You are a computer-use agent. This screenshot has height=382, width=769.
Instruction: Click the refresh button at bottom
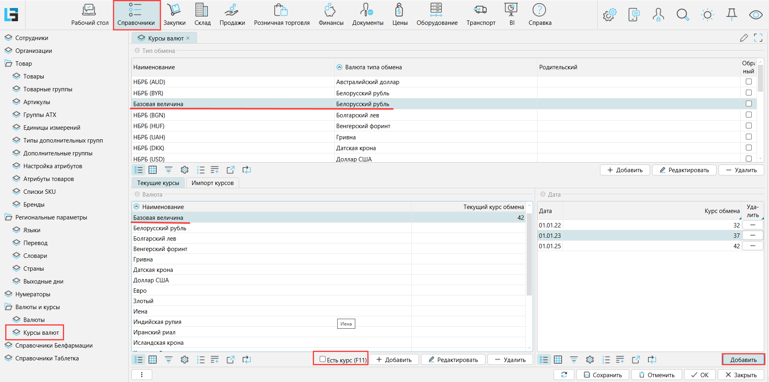tap(564, 375)
